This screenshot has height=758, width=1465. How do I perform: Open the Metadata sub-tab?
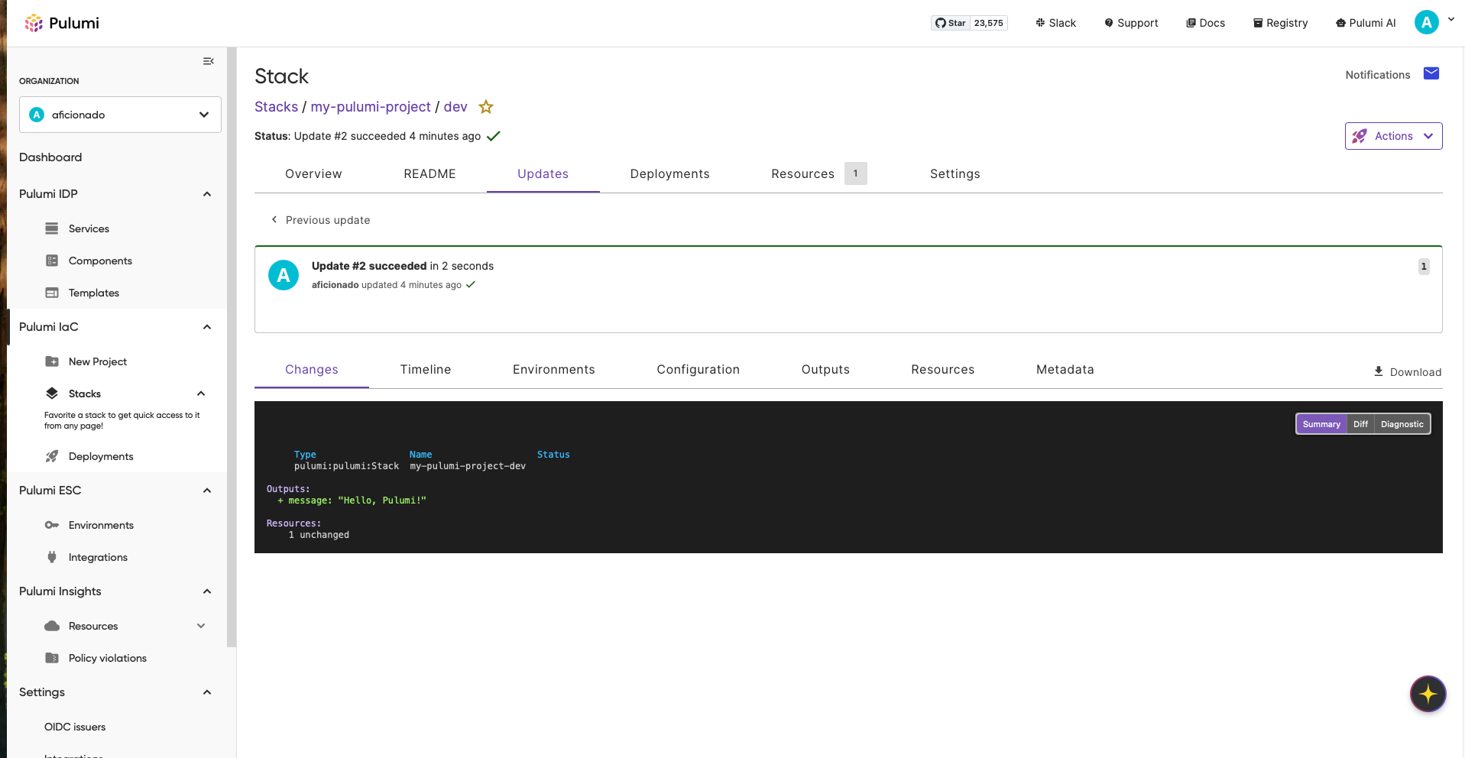[1065, 370]
